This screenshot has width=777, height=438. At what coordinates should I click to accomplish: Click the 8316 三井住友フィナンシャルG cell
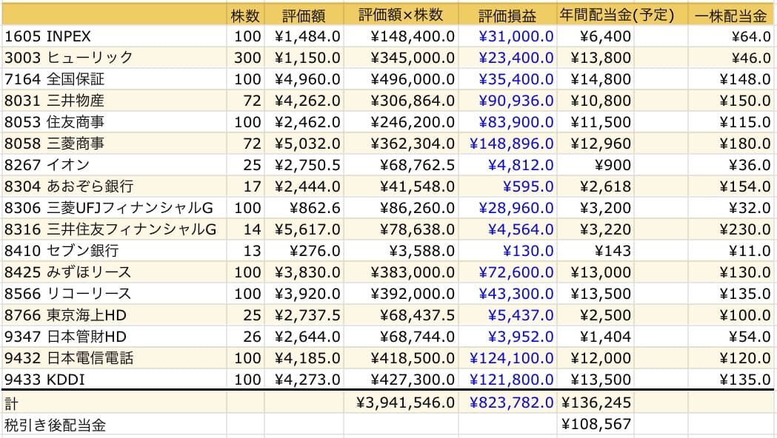click(115, 229)
